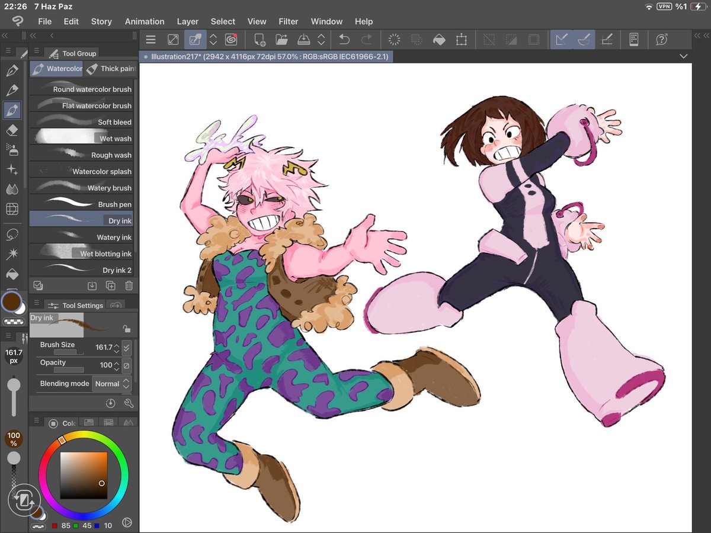Select the Watercolor sub tool tab
The width and height of the screenshot is (711, 533).
pos(57,69)
